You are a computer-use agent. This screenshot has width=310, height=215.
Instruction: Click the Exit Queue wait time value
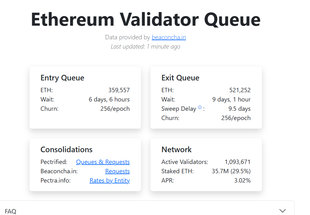231,99
